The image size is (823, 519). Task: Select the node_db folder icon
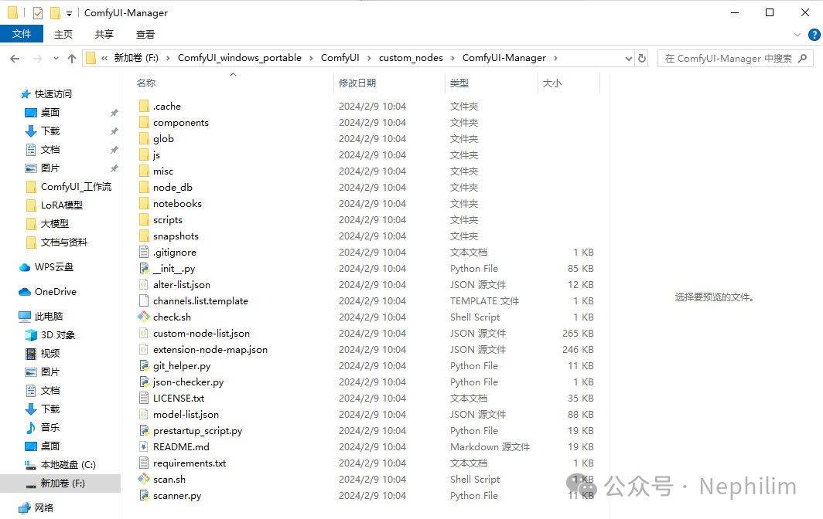click(x=144, y=187)
